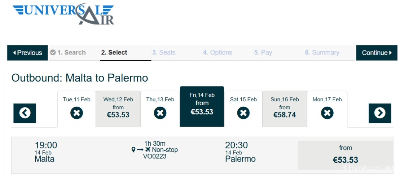Click unavailable X icon for Sat, 15 Feb

243,113
